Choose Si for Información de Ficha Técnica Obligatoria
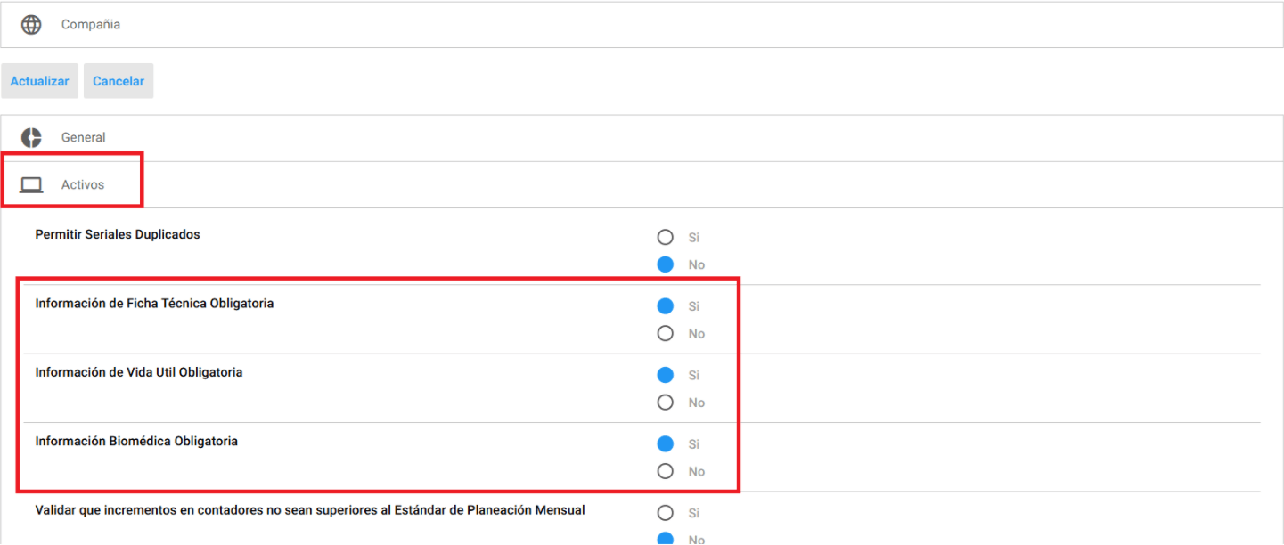The height and width of the screenshot is (545, 1284). [665, 306]
